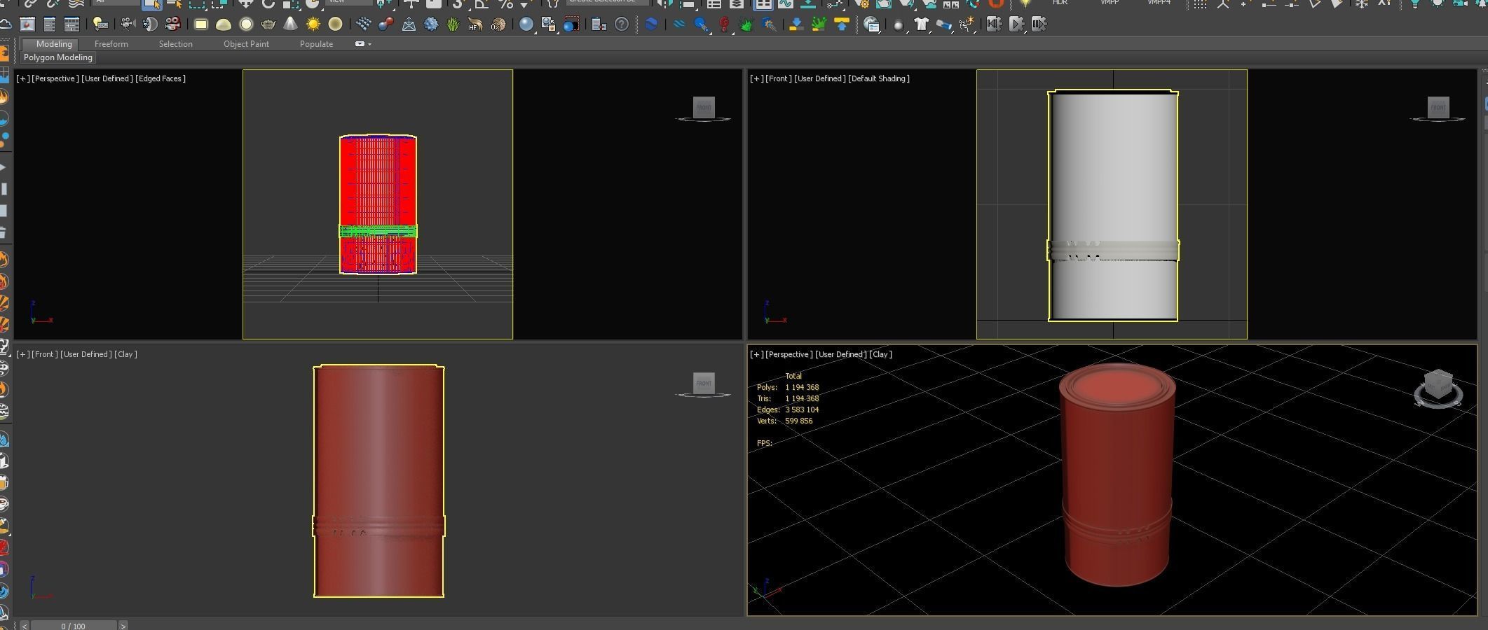This screenshot has height=630, width=1488.
Task: Click the Teapot primitive icon
Action: pos(268,24)
